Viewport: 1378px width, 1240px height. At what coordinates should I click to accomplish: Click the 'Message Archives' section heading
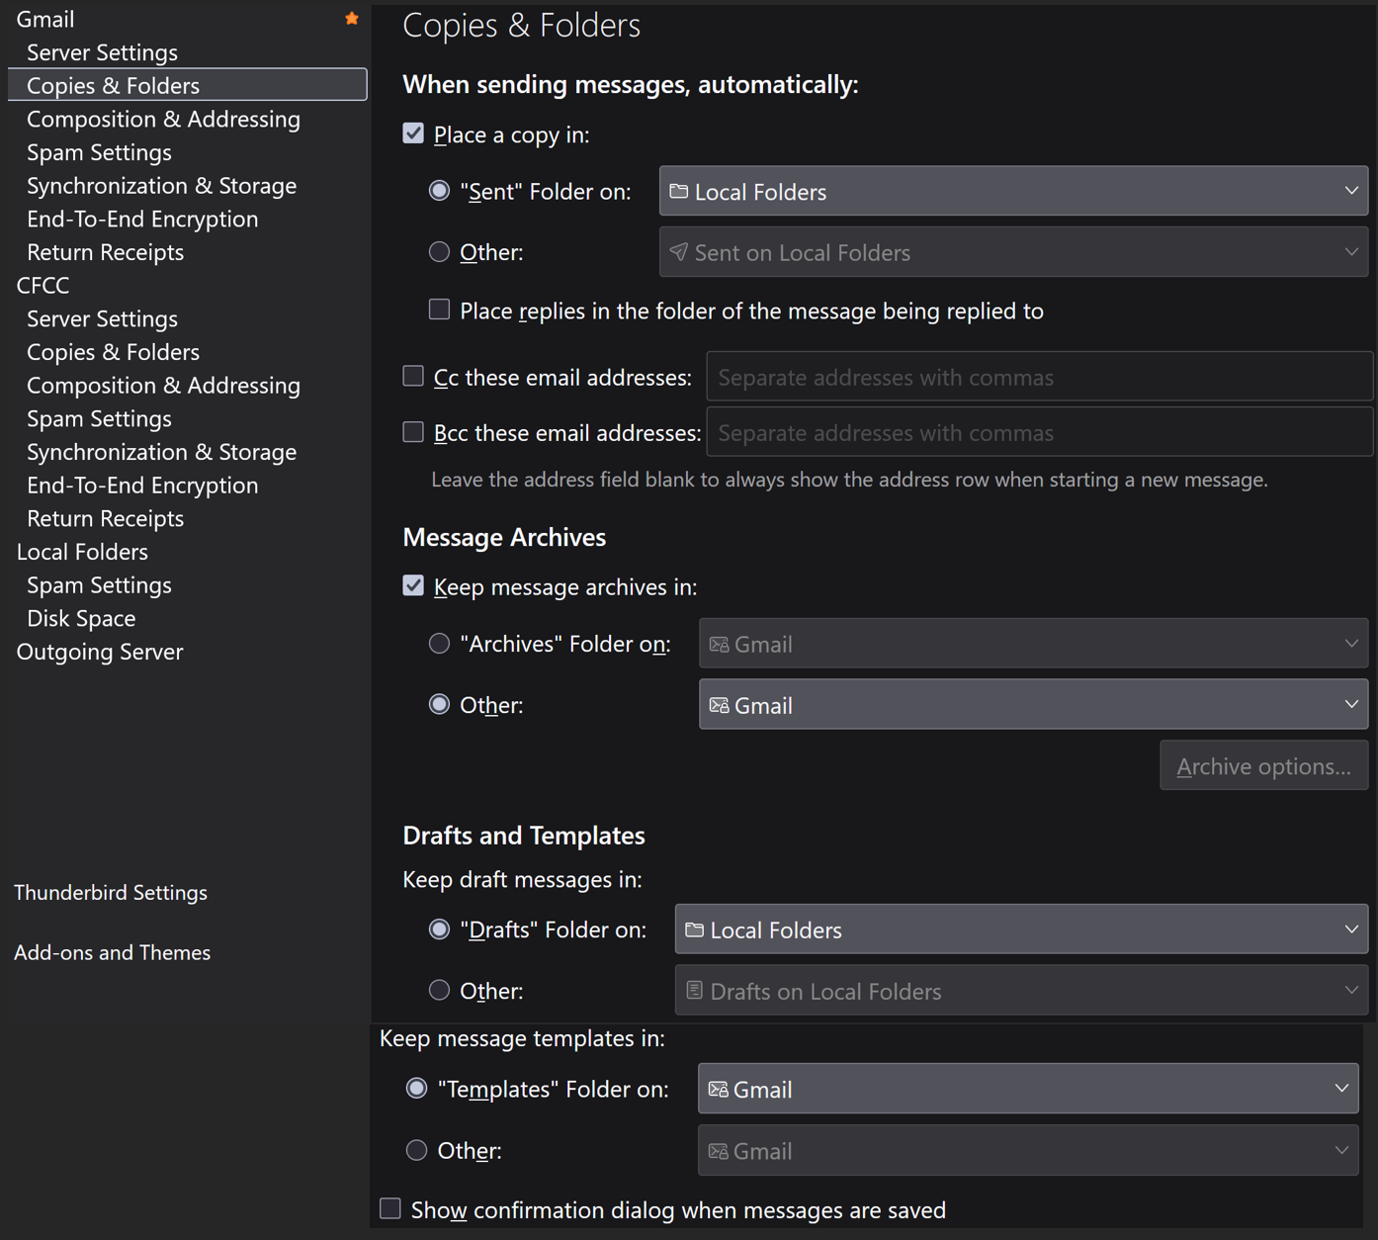point(504,537)
